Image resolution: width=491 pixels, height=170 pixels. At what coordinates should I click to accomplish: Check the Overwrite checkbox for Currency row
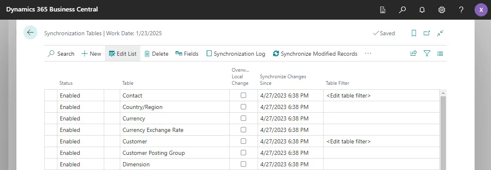244,118
